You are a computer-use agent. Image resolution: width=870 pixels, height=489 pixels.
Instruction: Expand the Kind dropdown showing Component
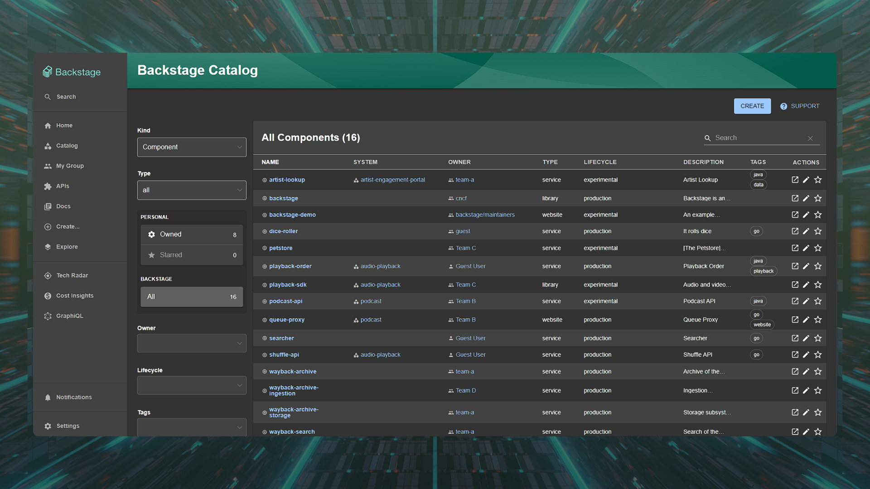click(x=191, y=147)
